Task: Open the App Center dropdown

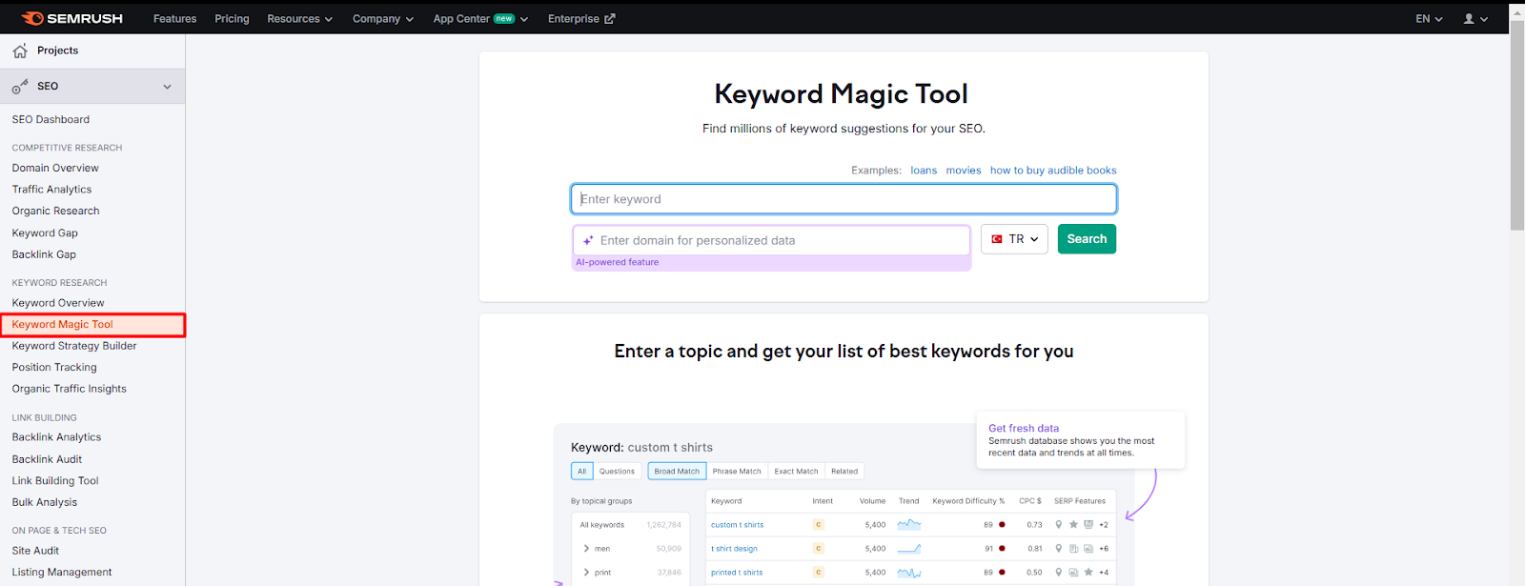Action: point(480,18)
